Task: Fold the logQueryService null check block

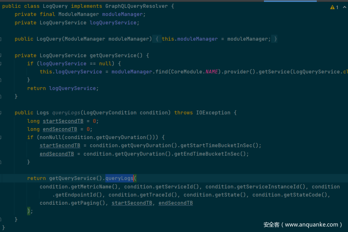Action: [x=1, y=64]
